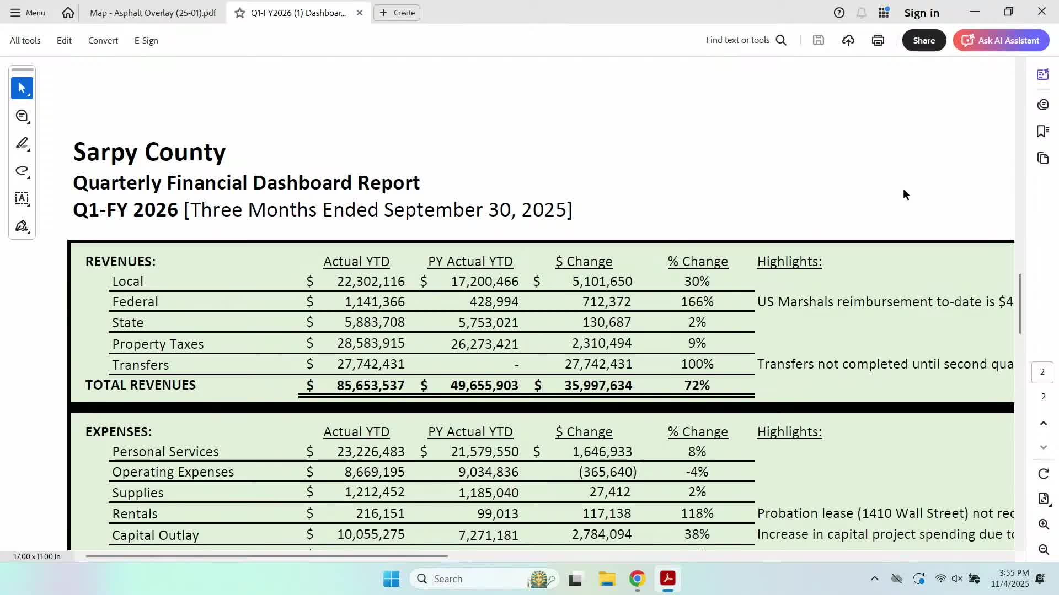Click the Share button

(923, 40)
